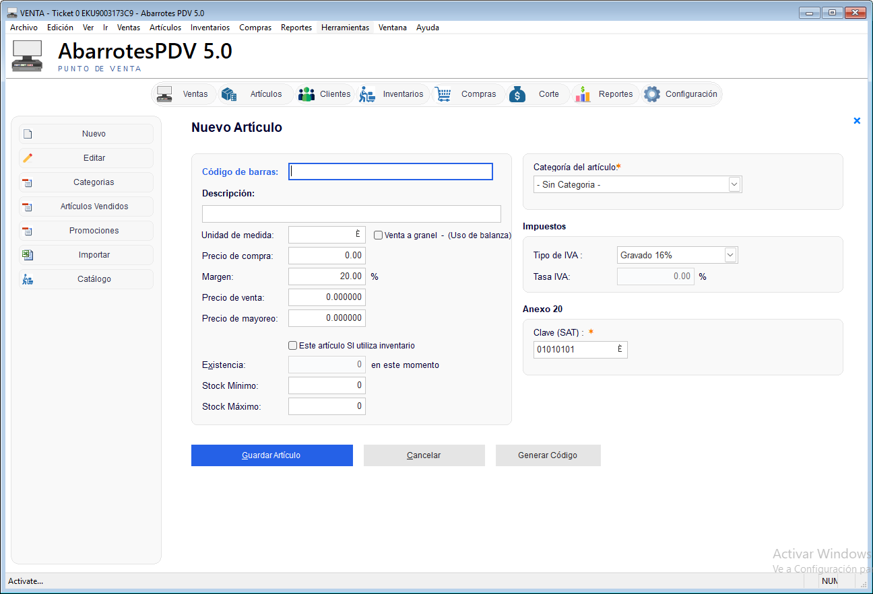Open the Ventas register icon in toolbar
The image size is (873, 594).
(x=164, y=94)
